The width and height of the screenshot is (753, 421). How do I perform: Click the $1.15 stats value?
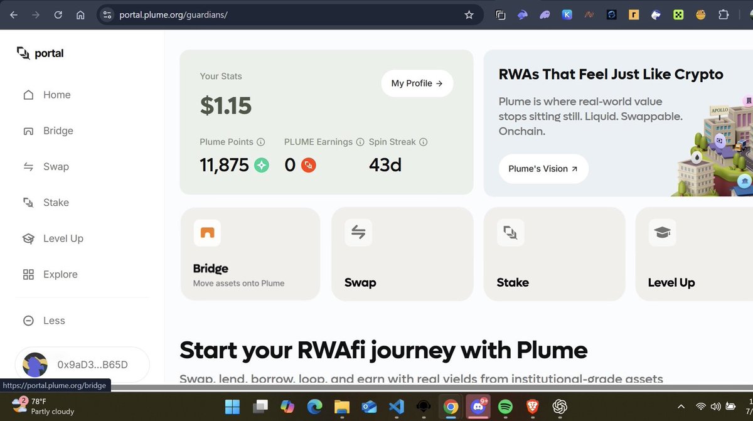coord(226,105)
